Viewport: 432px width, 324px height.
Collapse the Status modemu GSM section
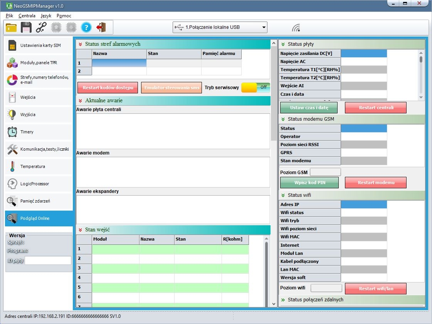click(x=283, y=119)
